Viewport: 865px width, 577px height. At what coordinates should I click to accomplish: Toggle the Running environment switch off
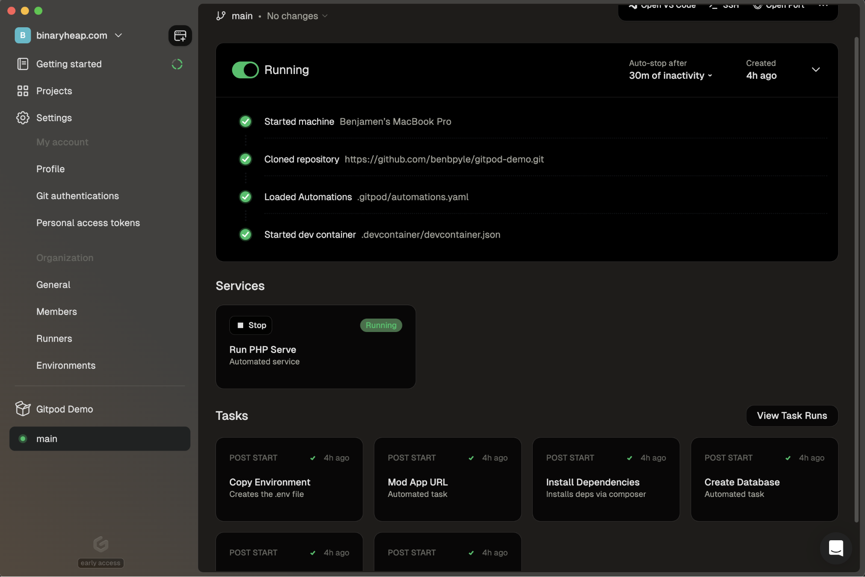coord(245,70)
